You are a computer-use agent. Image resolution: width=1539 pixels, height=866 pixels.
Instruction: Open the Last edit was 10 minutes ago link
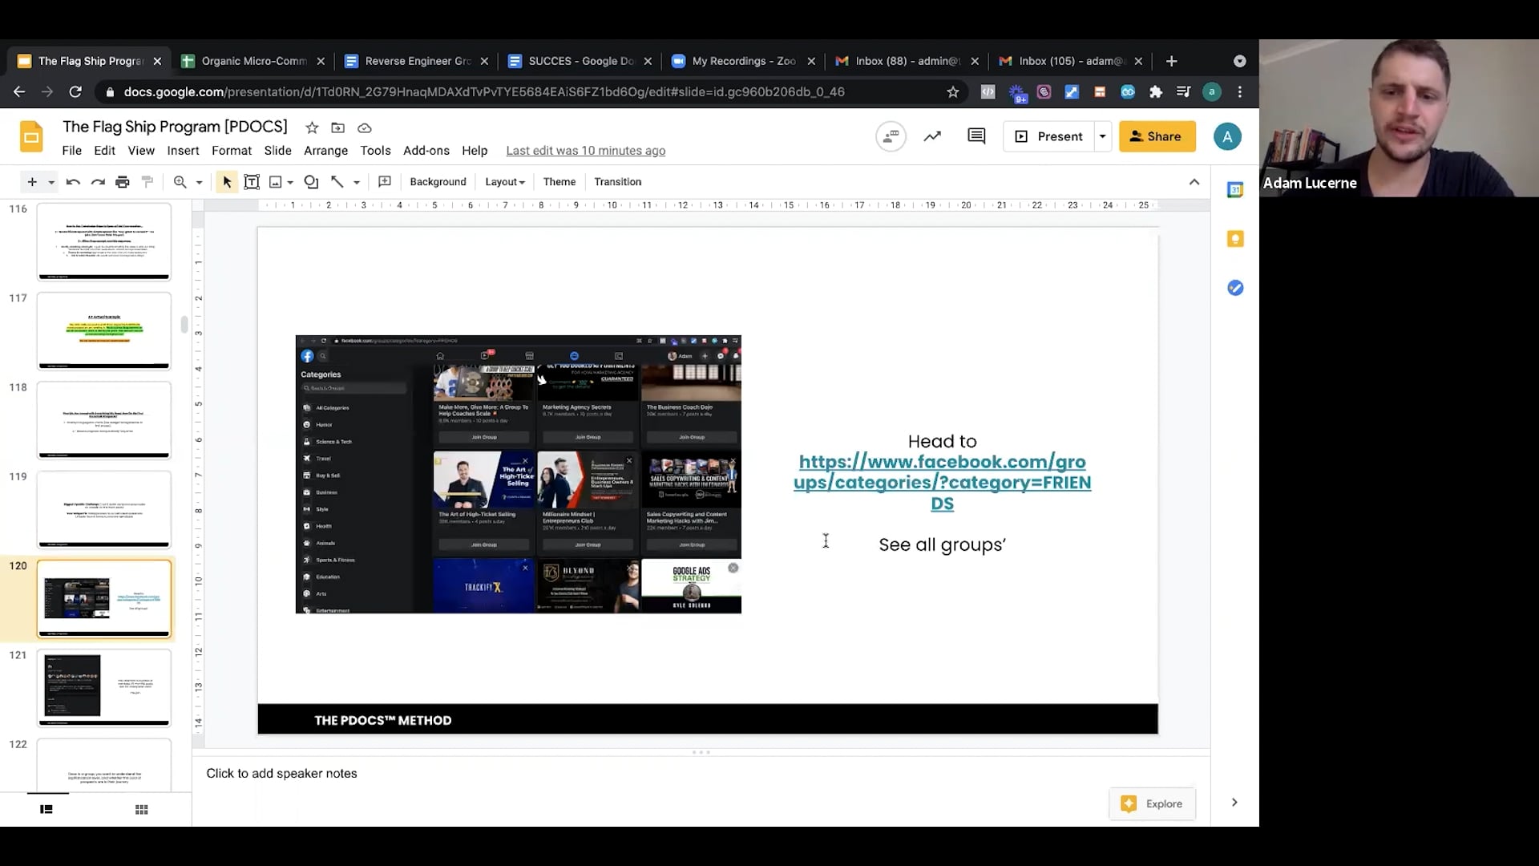point(586,151)
